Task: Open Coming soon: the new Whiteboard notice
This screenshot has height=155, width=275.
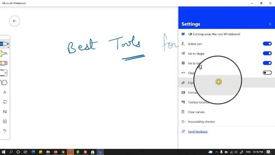Action: pos(226,34)
